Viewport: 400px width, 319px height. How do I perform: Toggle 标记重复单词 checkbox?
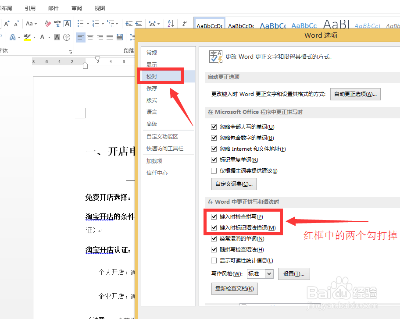(x=214, y=159)
